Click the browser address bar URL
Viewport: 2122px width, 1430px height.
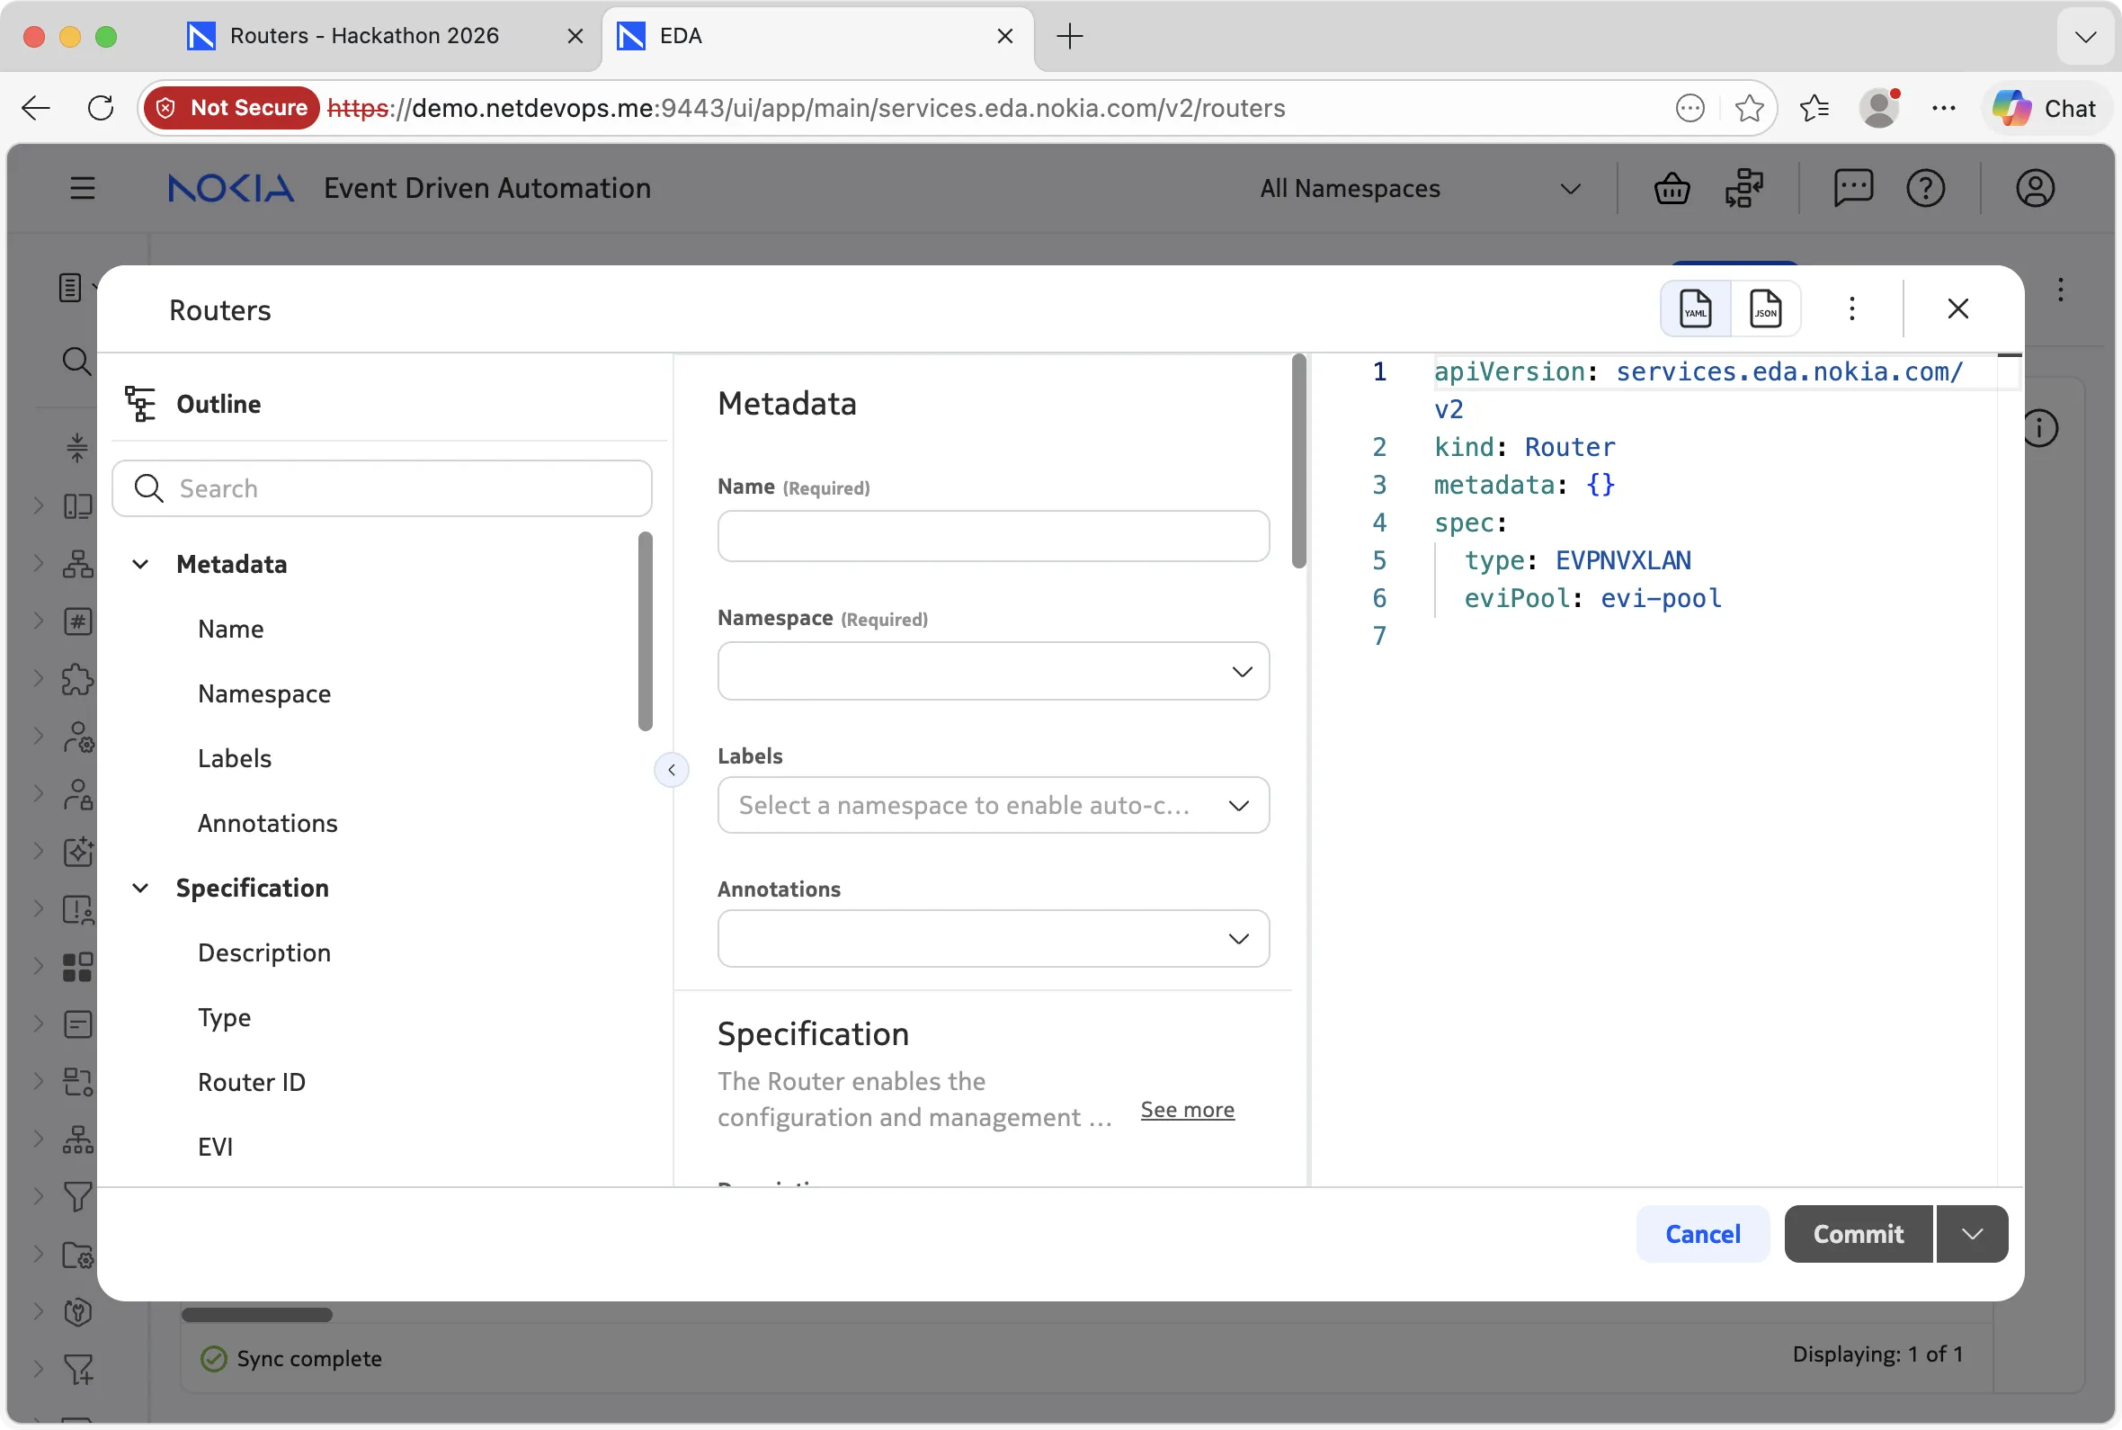tap(806, 109)
